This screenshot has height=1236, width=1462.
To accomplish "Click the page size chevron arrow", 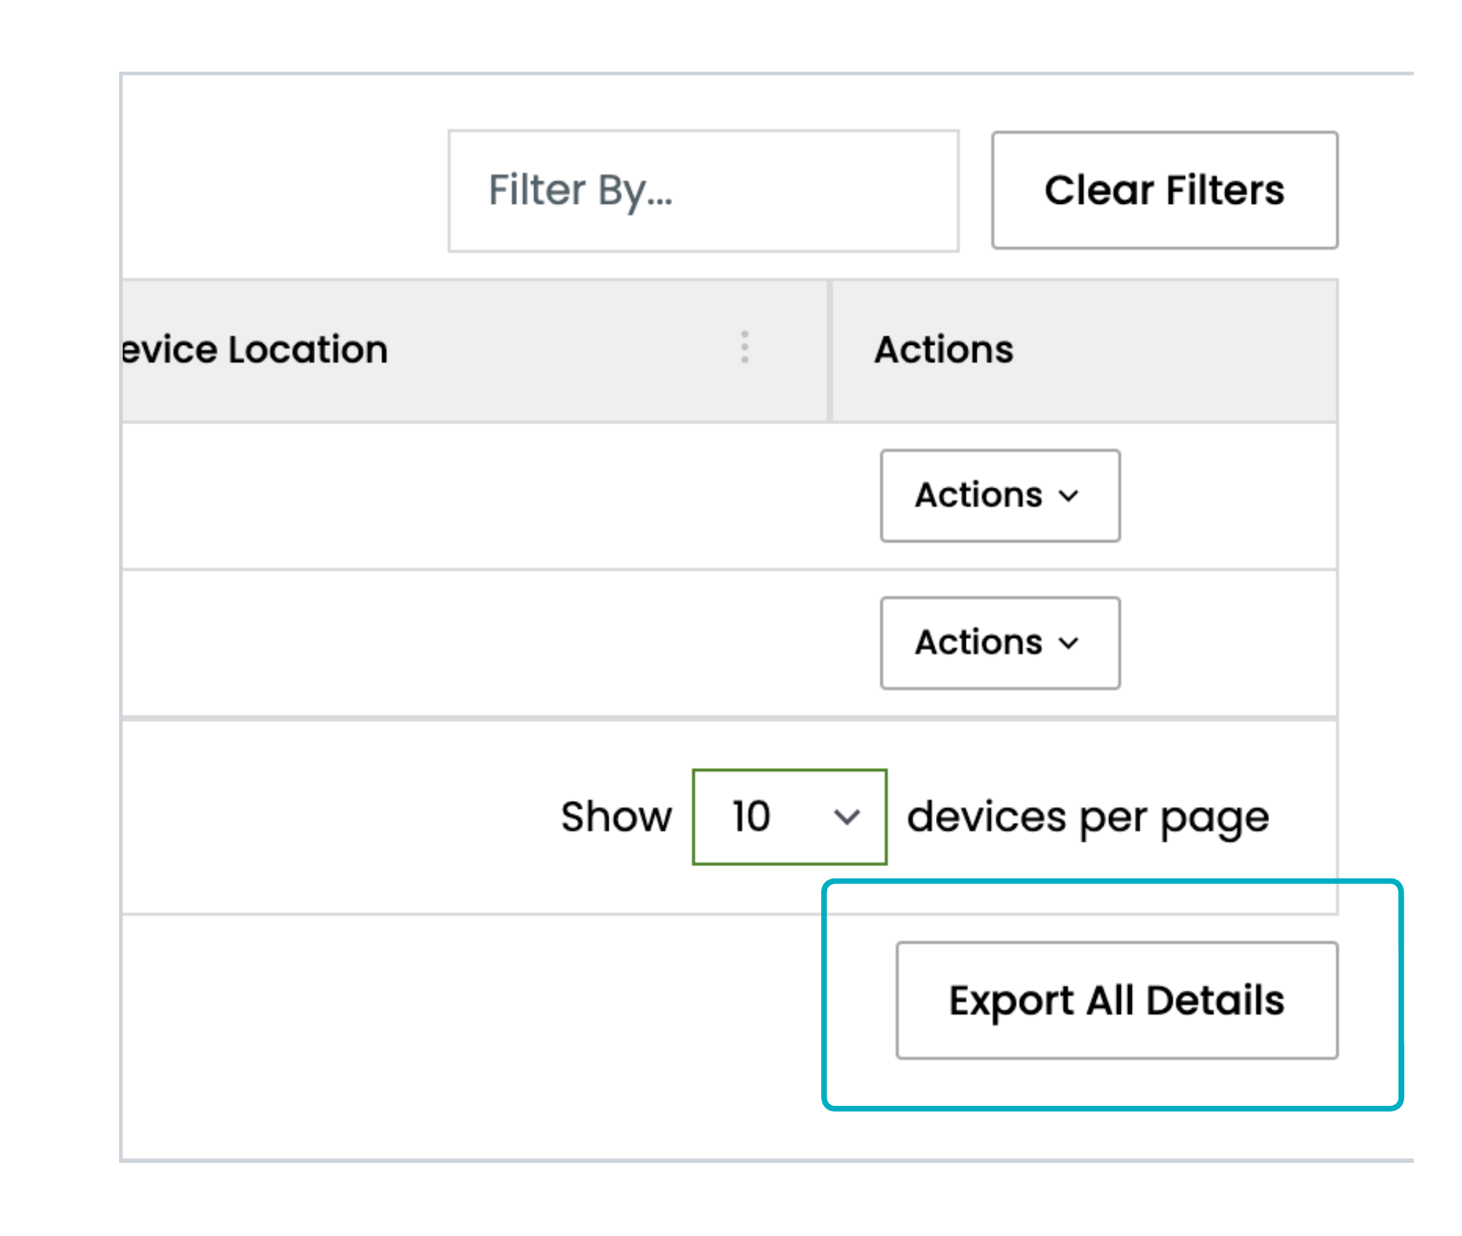I will (846, 817).
